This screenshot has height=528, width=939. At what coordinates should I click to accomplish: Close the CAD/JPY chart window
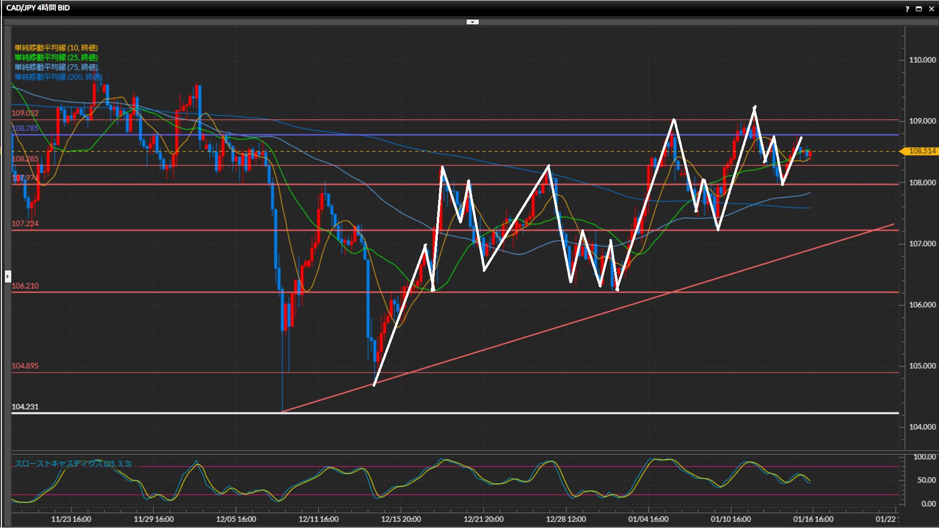tap(931, 8)
